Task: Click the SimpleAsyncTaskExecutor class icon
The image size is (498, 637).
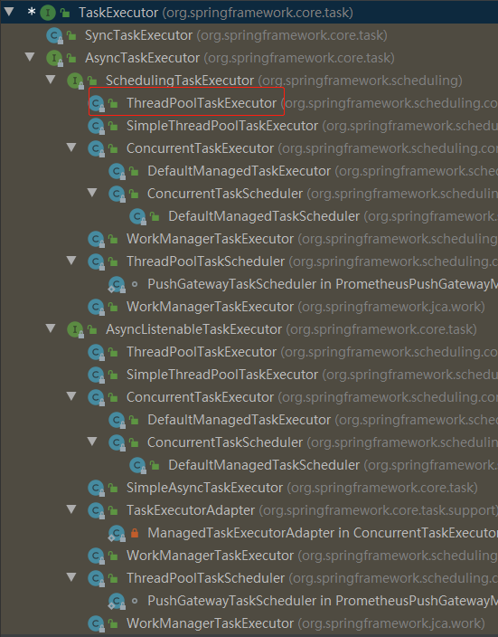Action: tap(96, 488)
